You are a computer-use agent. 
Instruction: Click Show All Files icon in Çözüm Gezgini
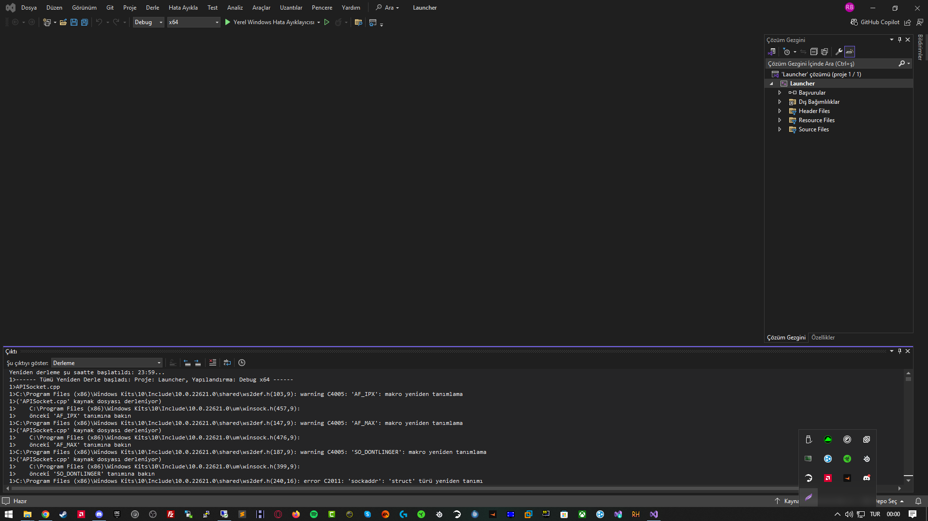pyautogui.click(x=825, y=52)
